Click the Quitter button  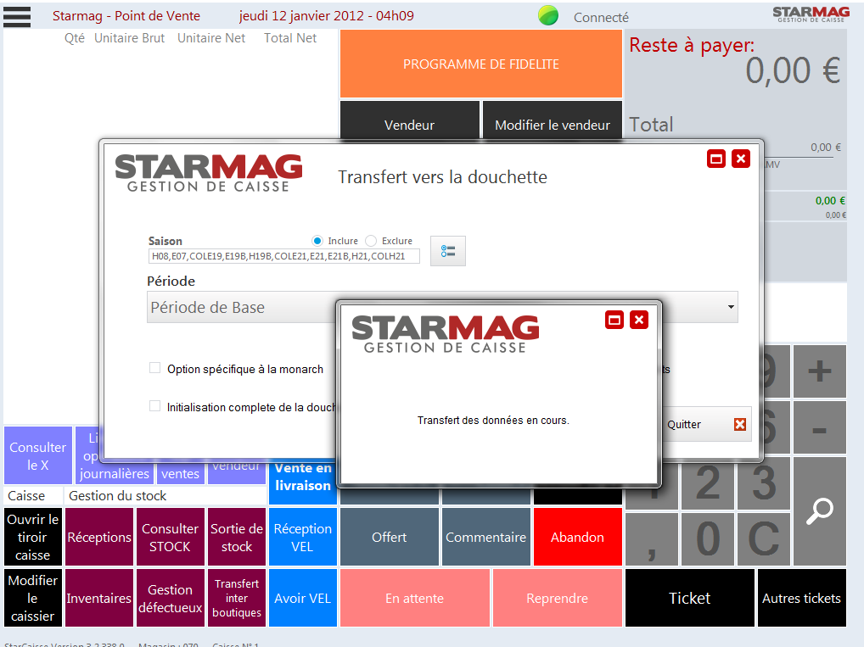706,424
